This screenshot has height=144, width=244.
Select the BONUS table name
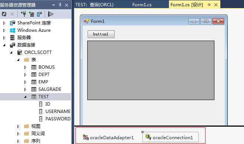(x=47, y=67)
